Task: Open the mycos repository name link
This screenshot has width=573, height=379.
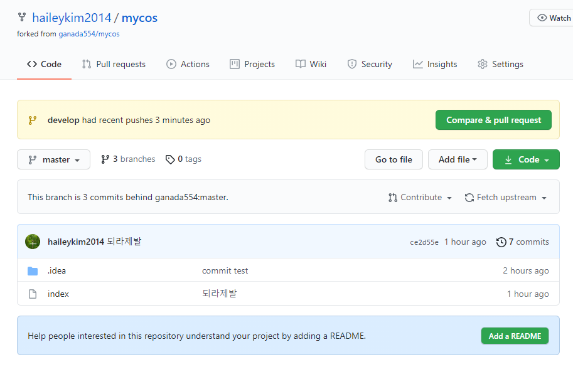Action: point(139,18)
